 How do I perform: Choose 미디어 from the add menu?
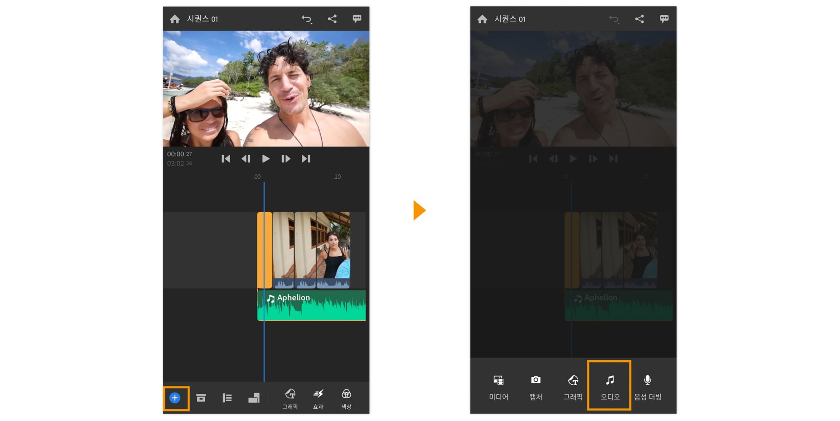coord(498,387)
